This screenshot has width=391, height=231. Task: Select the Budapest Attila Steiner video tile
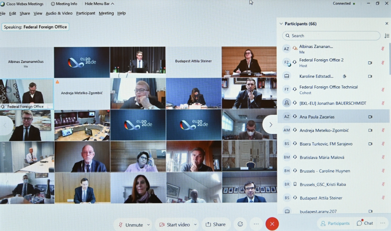click(x=194, y=62)
